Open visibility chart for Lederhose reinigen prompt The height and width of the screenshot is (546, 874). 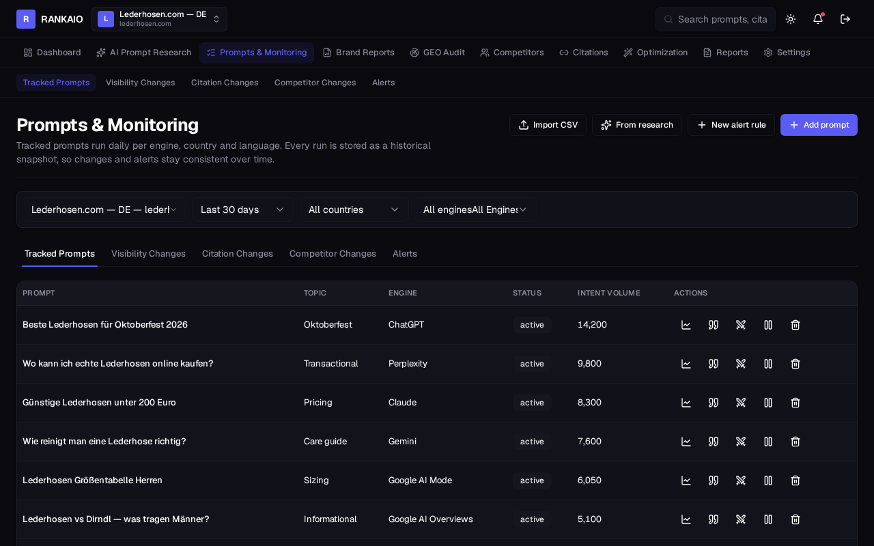tap(686, 442)
